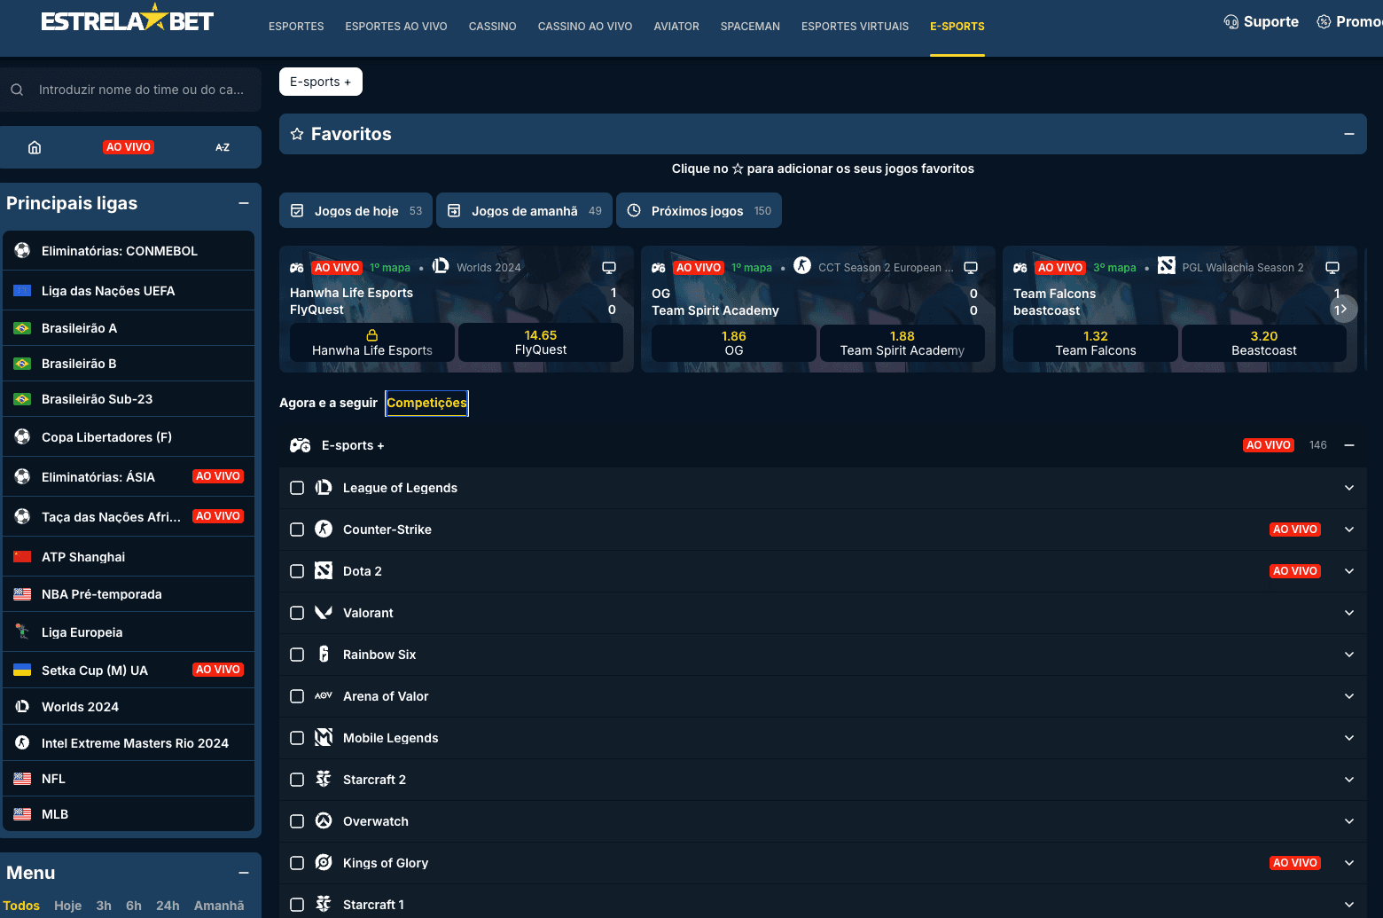Screen dimensions: 1383x918
Task: Bet on OG at 1.86
Action: pos(734,343)
